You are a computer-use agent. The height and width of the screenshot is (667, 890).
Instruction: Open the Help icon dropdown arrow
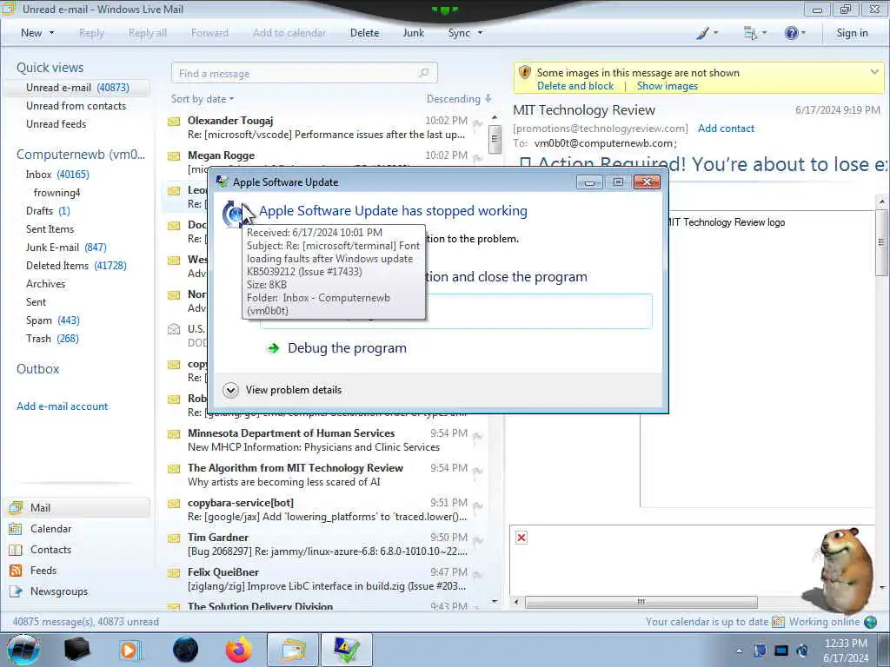(x=803, y=33)
